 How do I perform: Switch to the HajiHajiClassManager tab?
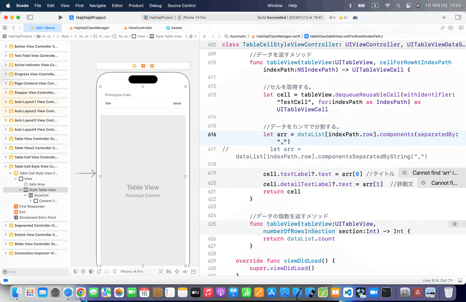89,28
